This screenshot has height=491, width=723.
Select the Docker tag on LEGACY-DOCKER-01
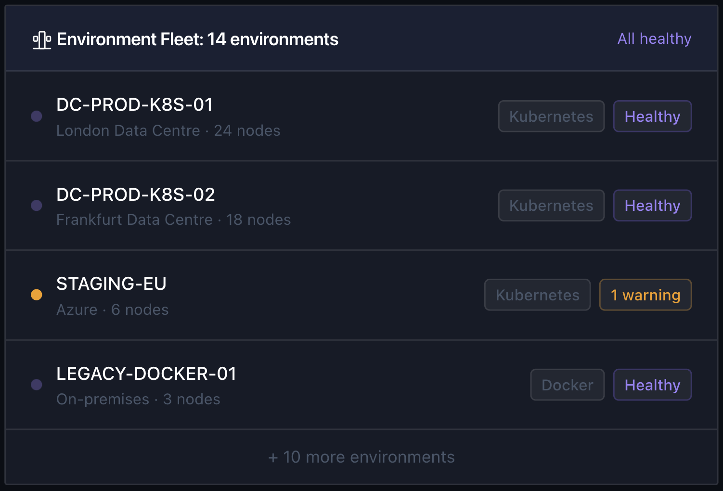point(568,385)
